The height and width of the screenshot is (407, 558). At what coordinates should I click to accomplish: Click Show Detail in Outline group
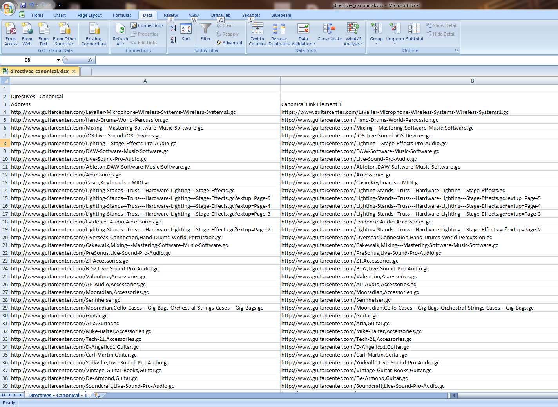(x=442, y=25)
